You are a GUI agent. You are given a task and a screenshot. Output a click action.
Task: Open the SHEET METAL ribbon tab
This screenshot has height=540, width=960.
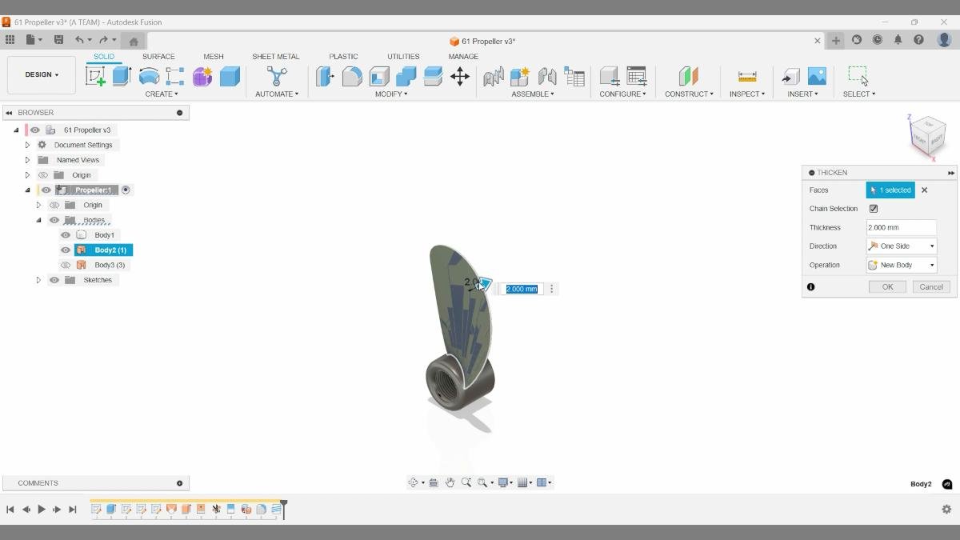click(276, 56)
